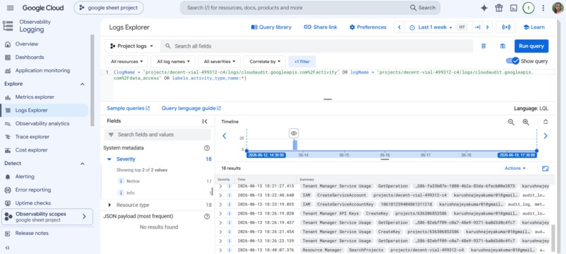Open JSON payload help icon

pos(207,217)
